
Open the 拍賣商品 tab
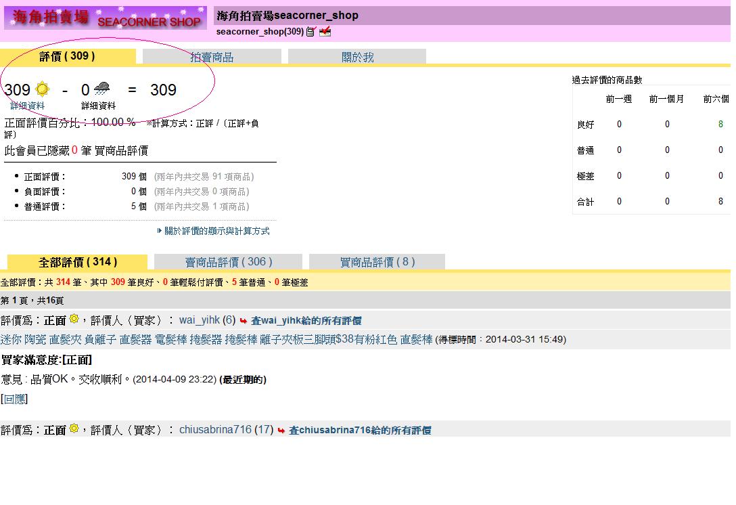212,58
